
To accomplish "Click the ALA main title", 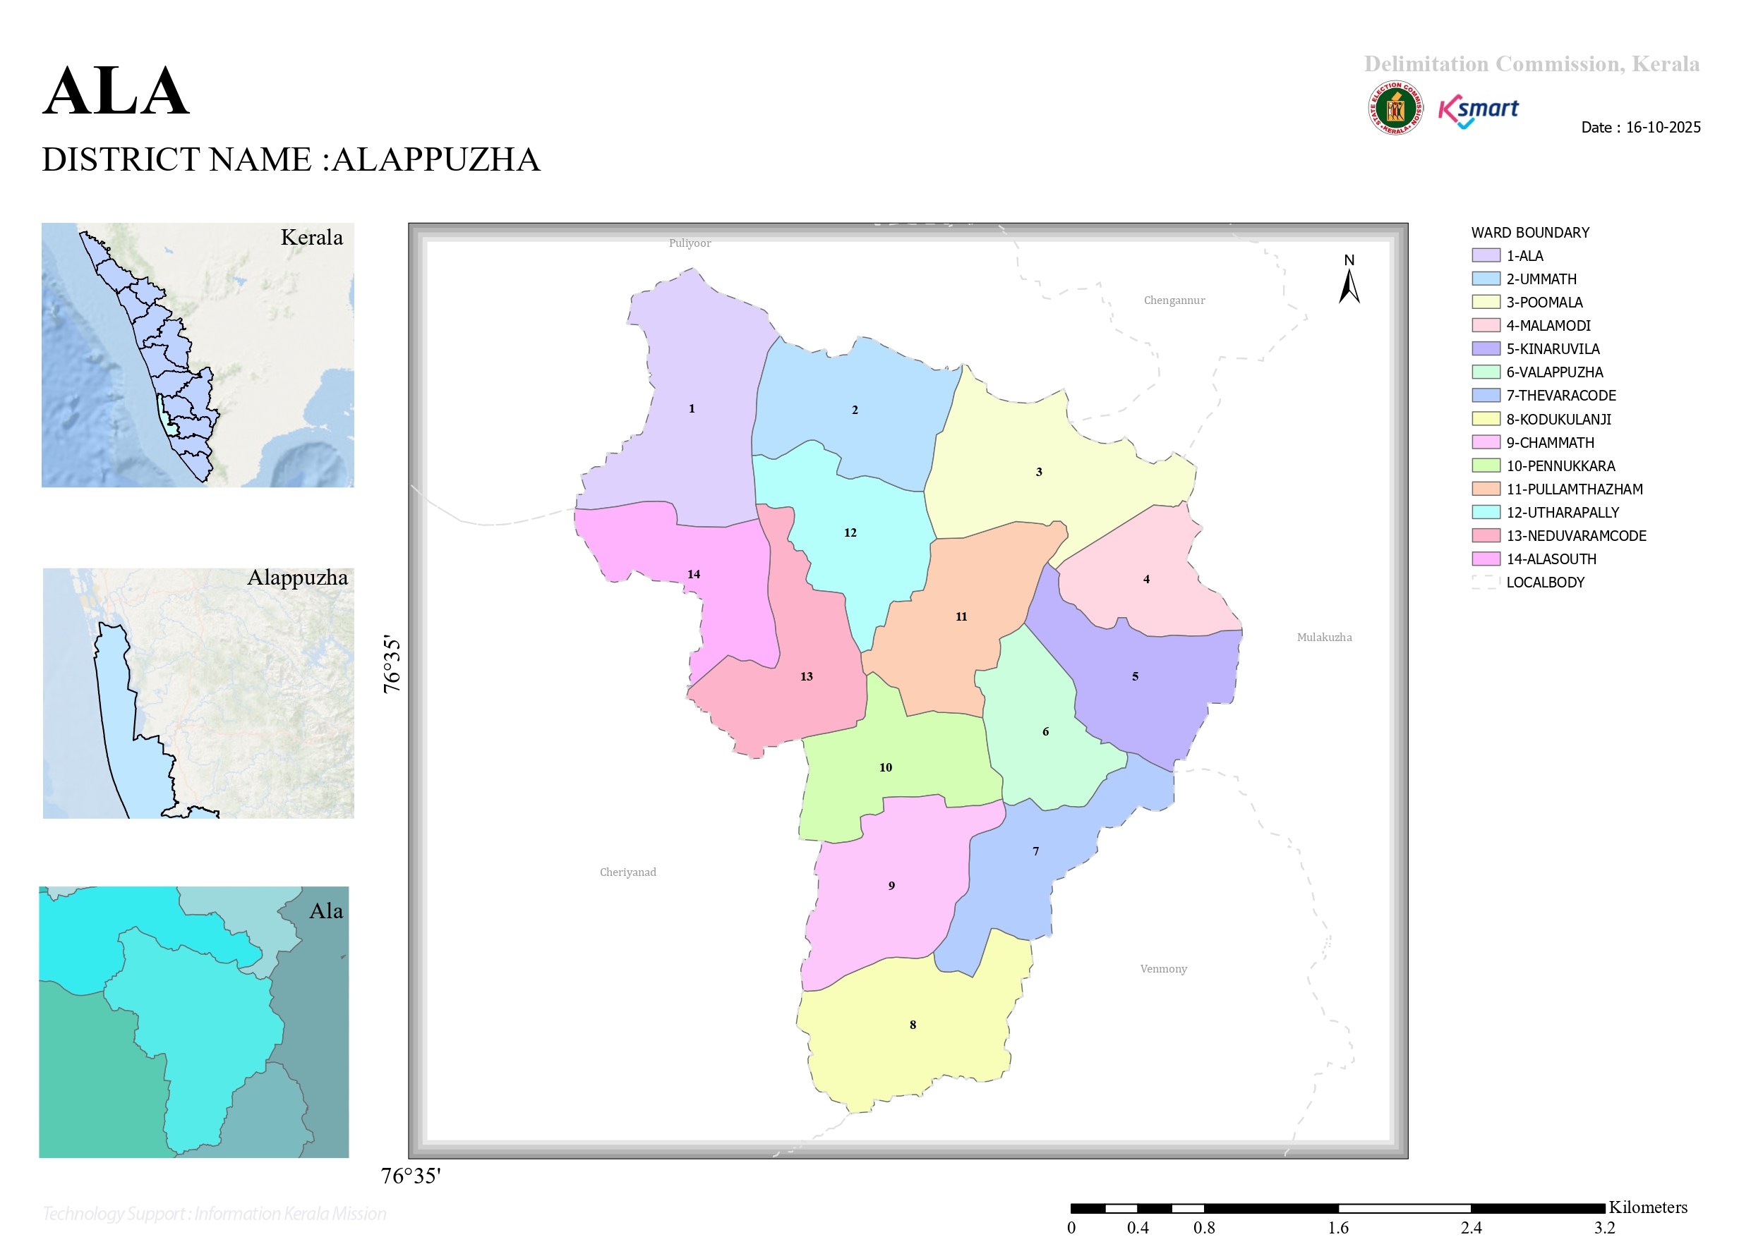I will [x=116, y=92].
